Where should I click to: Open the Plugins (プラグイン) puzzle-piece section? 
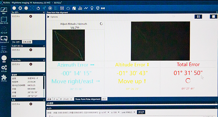pyautogui.click(x=4, y=78)
